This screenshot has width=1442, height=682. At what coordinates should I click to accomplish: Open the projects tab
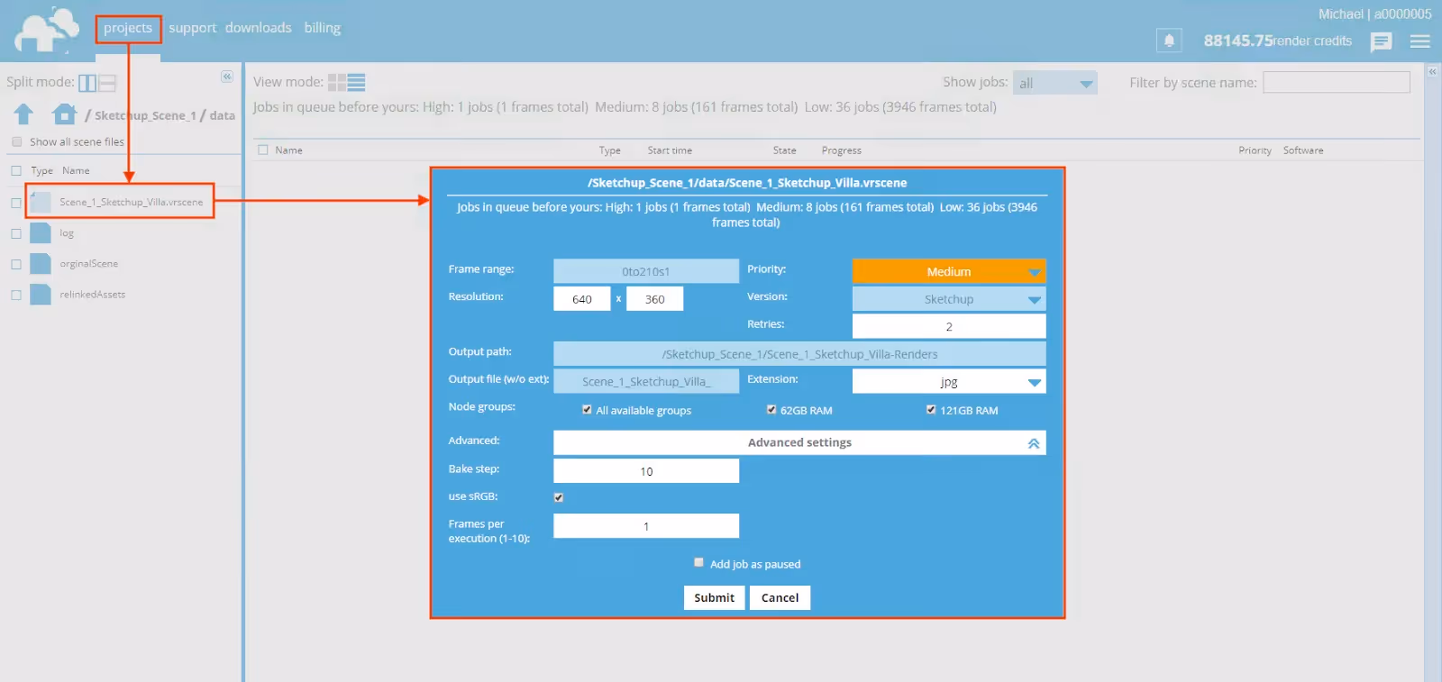pos(128,28)
